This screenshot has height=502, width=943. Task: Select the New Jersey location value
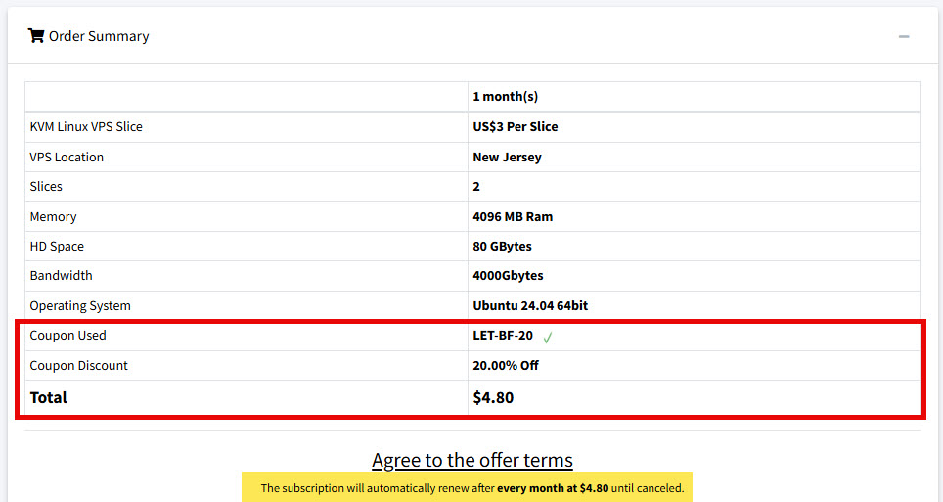pyautogui.click(x=507, y=157)
